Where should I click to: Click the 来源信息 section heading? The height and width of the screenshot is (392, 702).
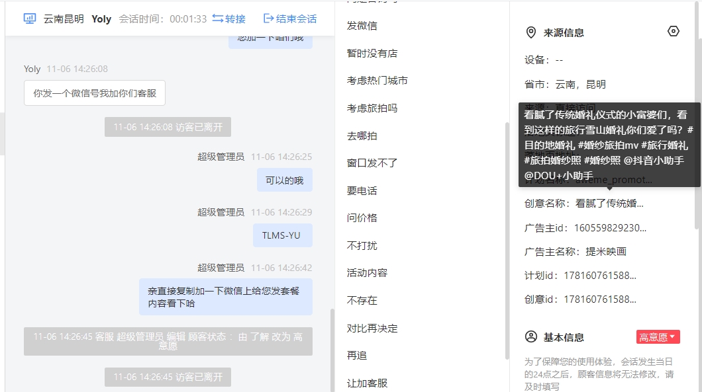(563, 32)
